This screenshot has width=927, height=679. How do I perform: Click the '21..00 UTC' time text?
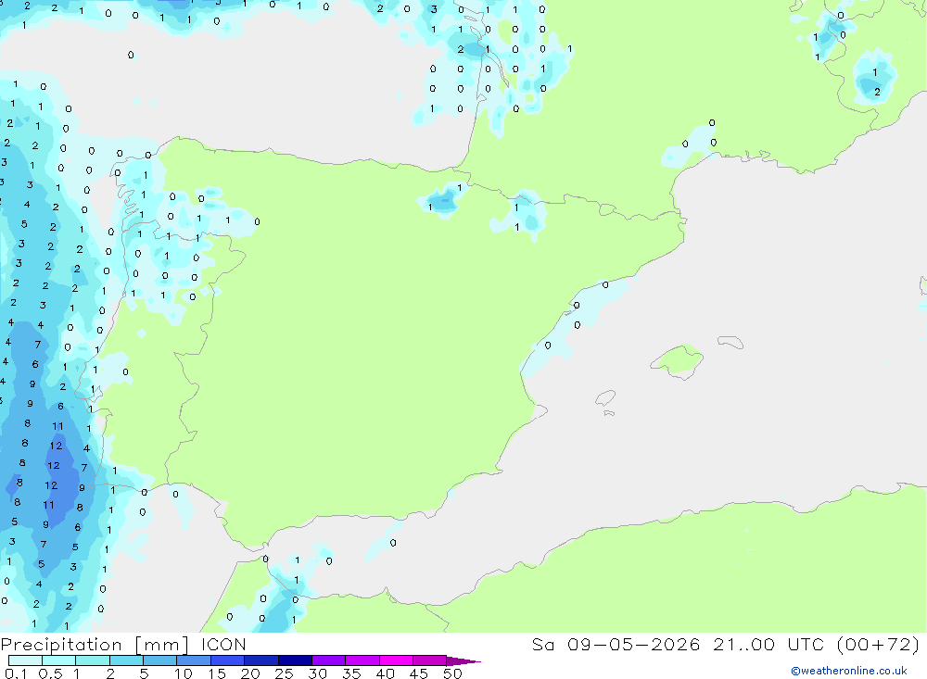(768, 645)
